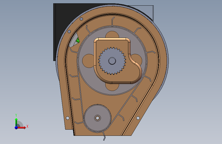Screen dimensions: 222x144
Task: Select the small lower pulley disc
Action: pos(97,118)
